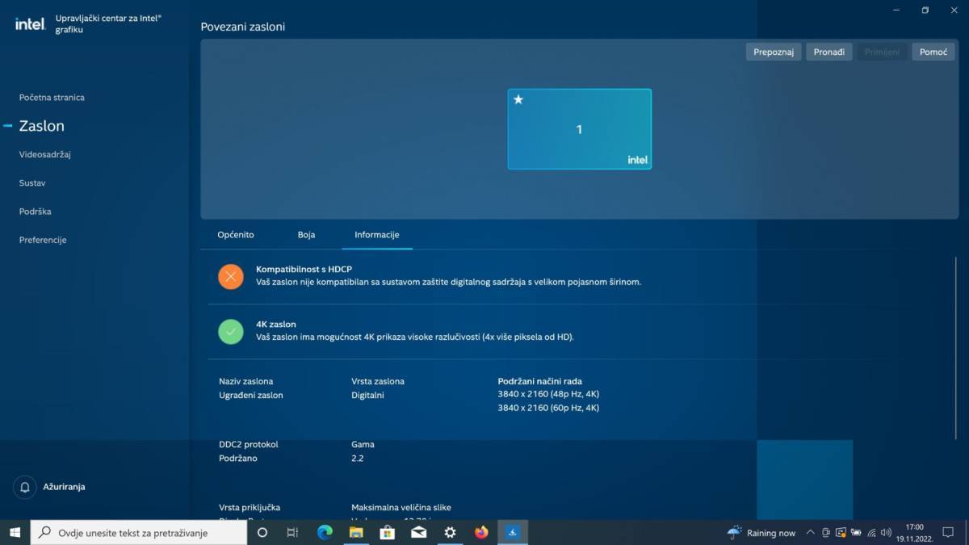
Task: Click the Naziv zaslona label
Action: 245,381
